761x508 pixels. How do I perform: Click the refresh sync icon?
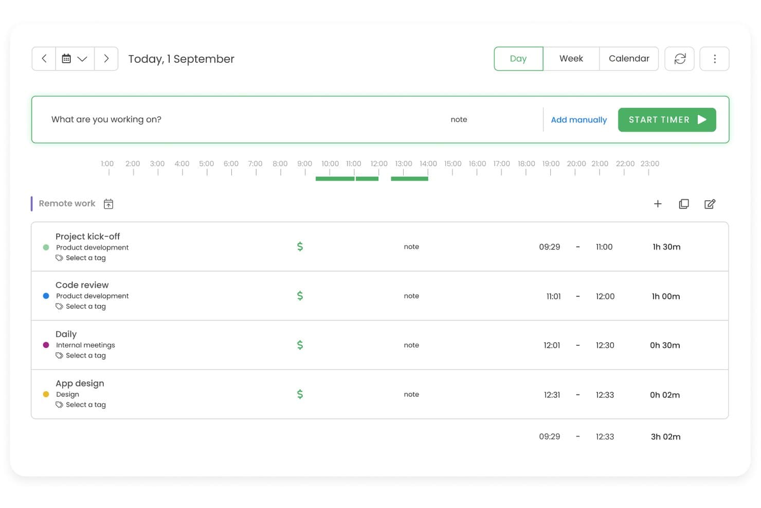(680, 59)
